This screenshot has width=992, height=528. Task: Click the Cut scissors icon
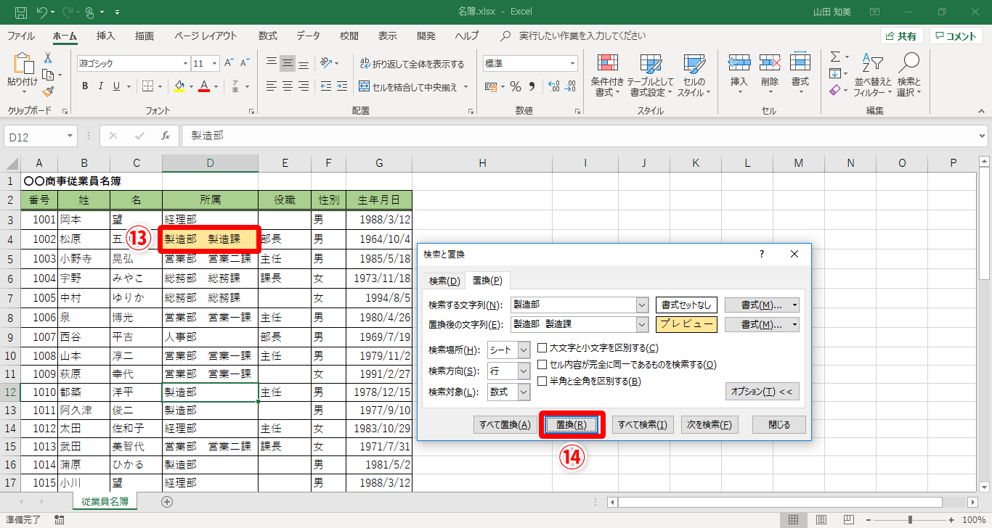coord(48,58)
